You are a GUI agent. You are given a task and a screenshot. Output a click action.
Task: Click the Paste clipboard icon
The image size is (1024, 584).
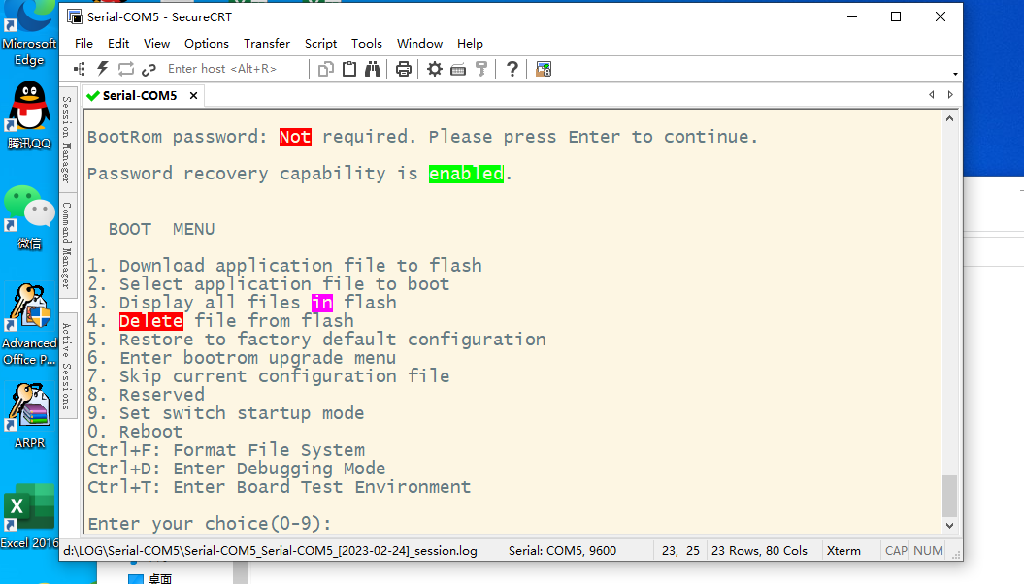(x=349, y=69)
